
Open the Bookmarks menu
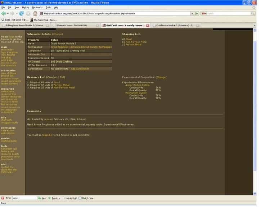[x=37, y=7]
